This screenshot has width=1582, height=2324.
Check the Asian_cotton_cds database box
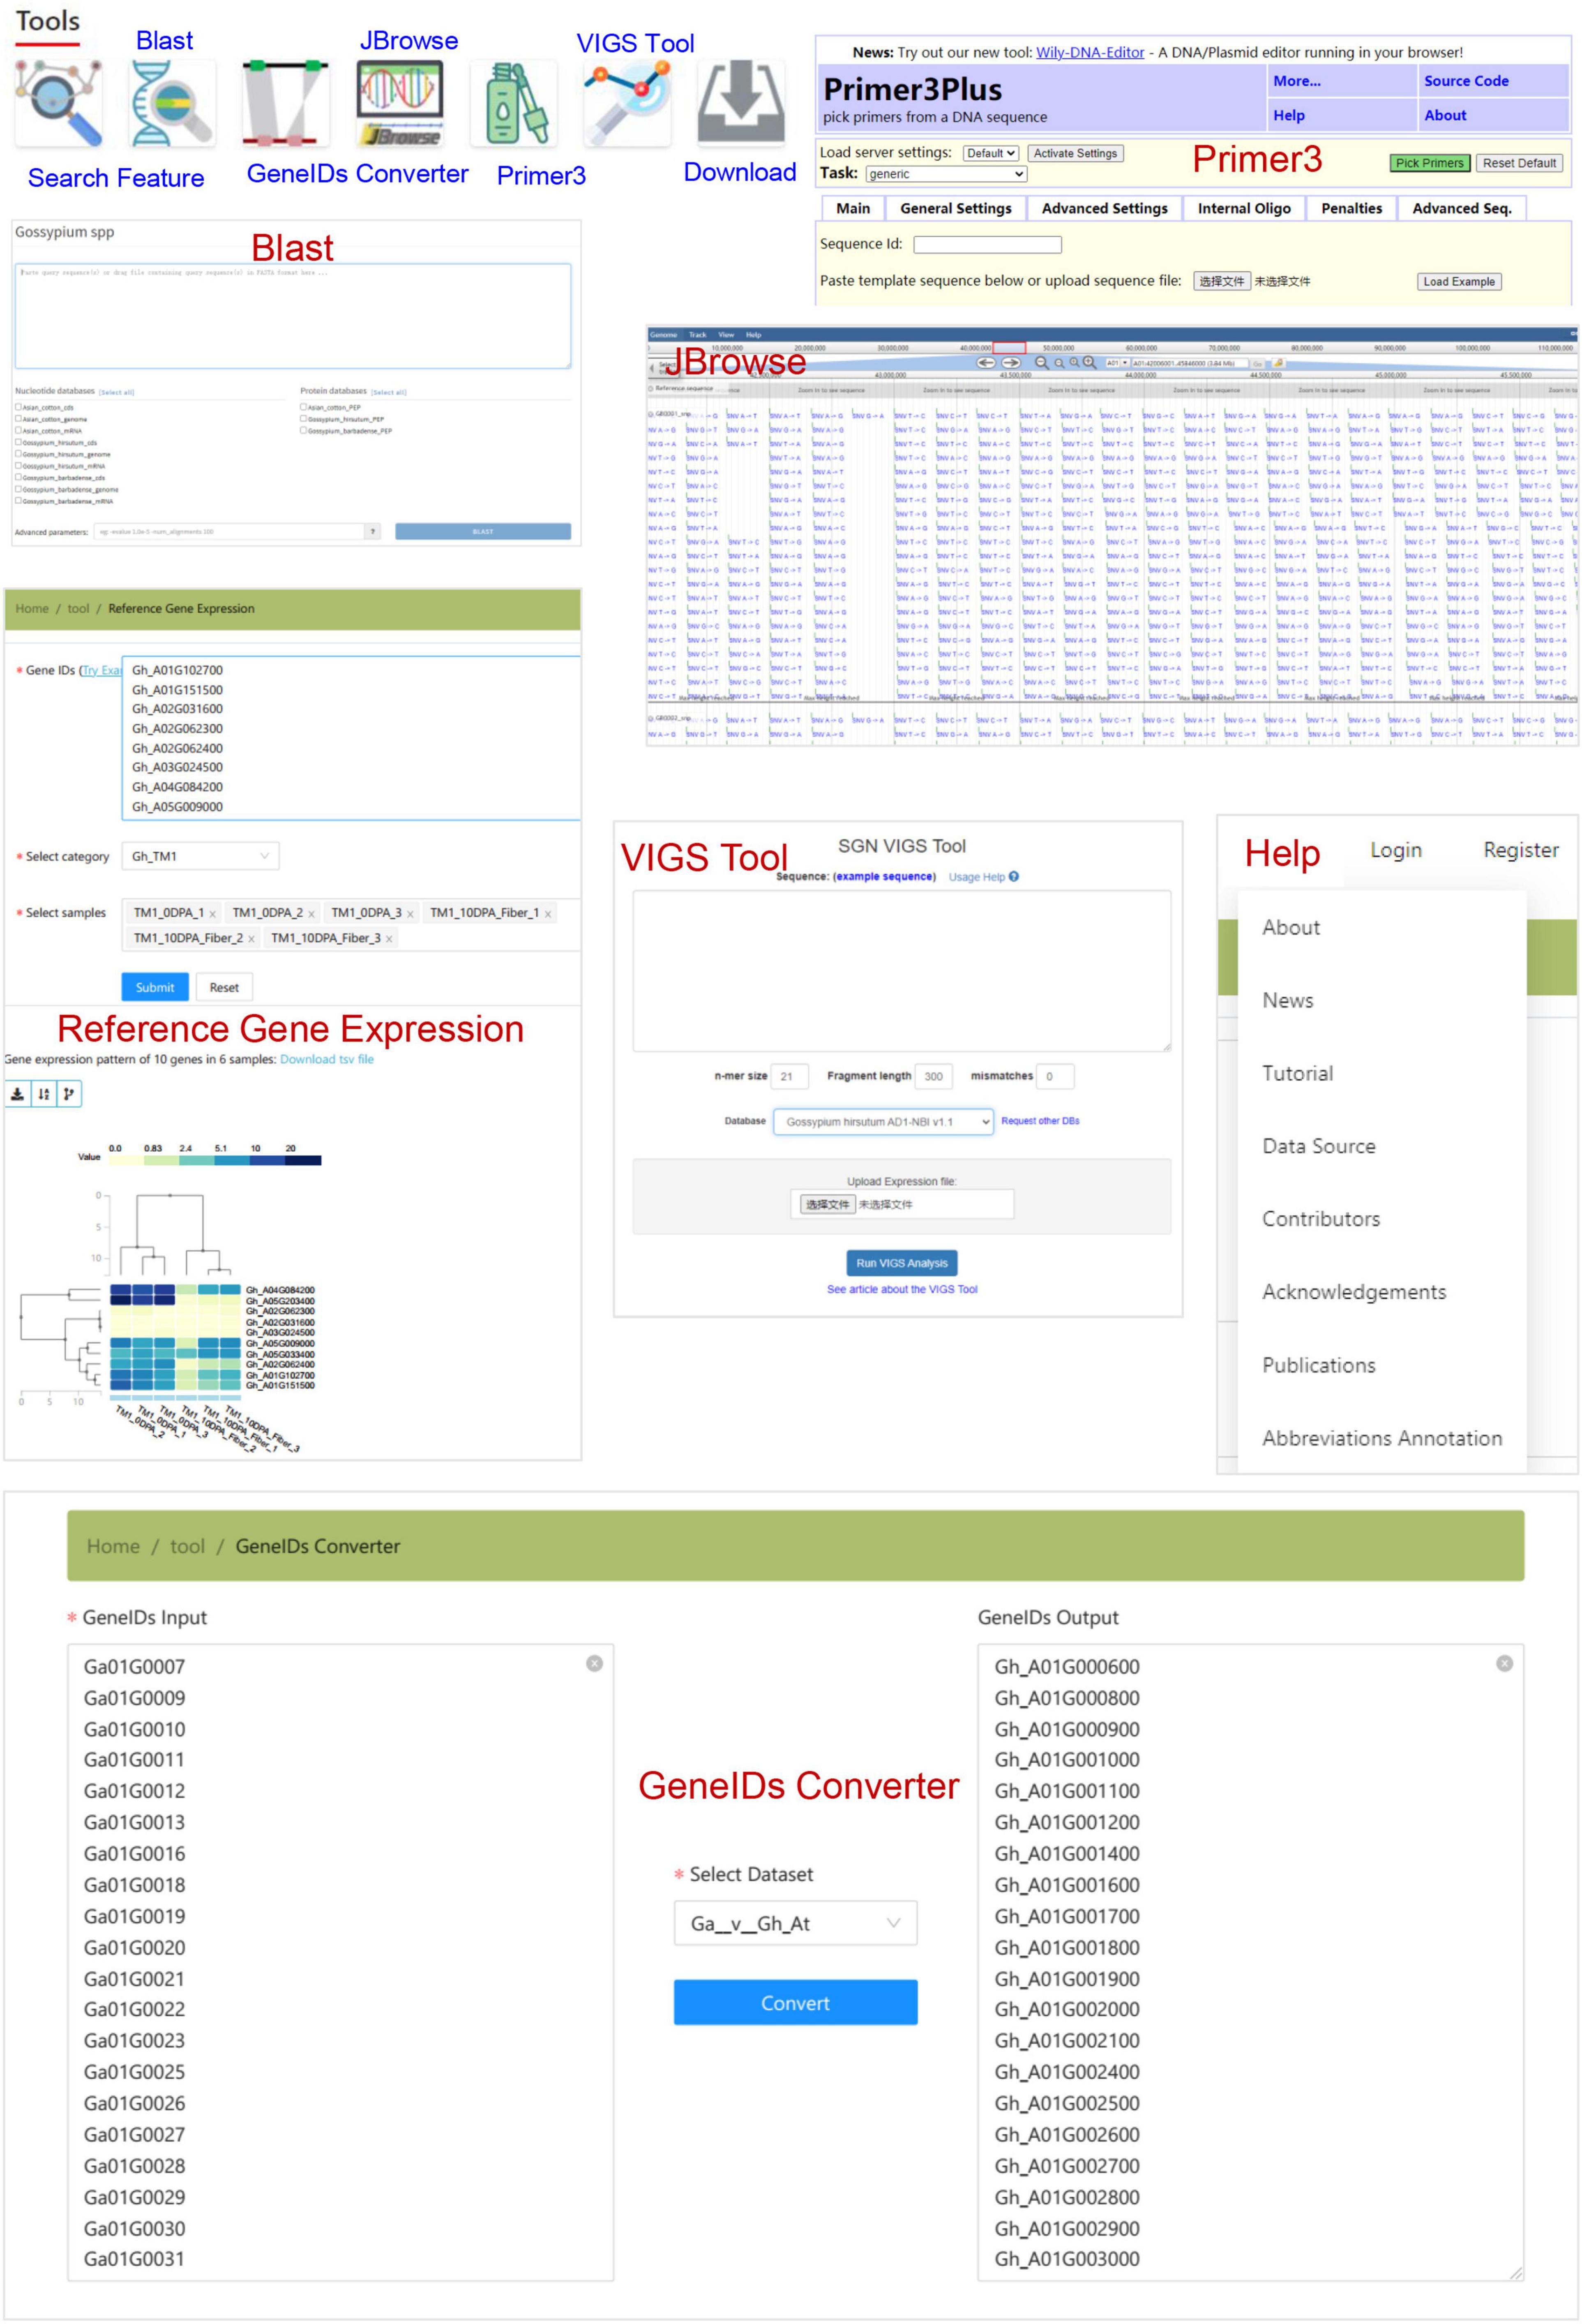pyautogui.click(x=18, y=407)
